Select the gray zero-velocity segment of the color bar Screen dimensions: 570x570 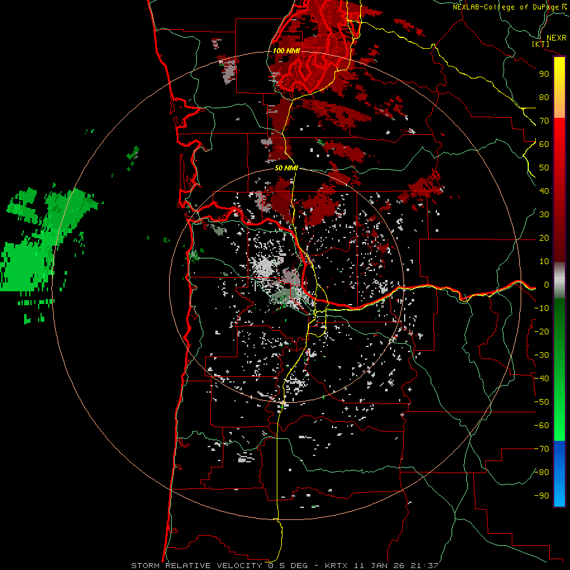559,281
